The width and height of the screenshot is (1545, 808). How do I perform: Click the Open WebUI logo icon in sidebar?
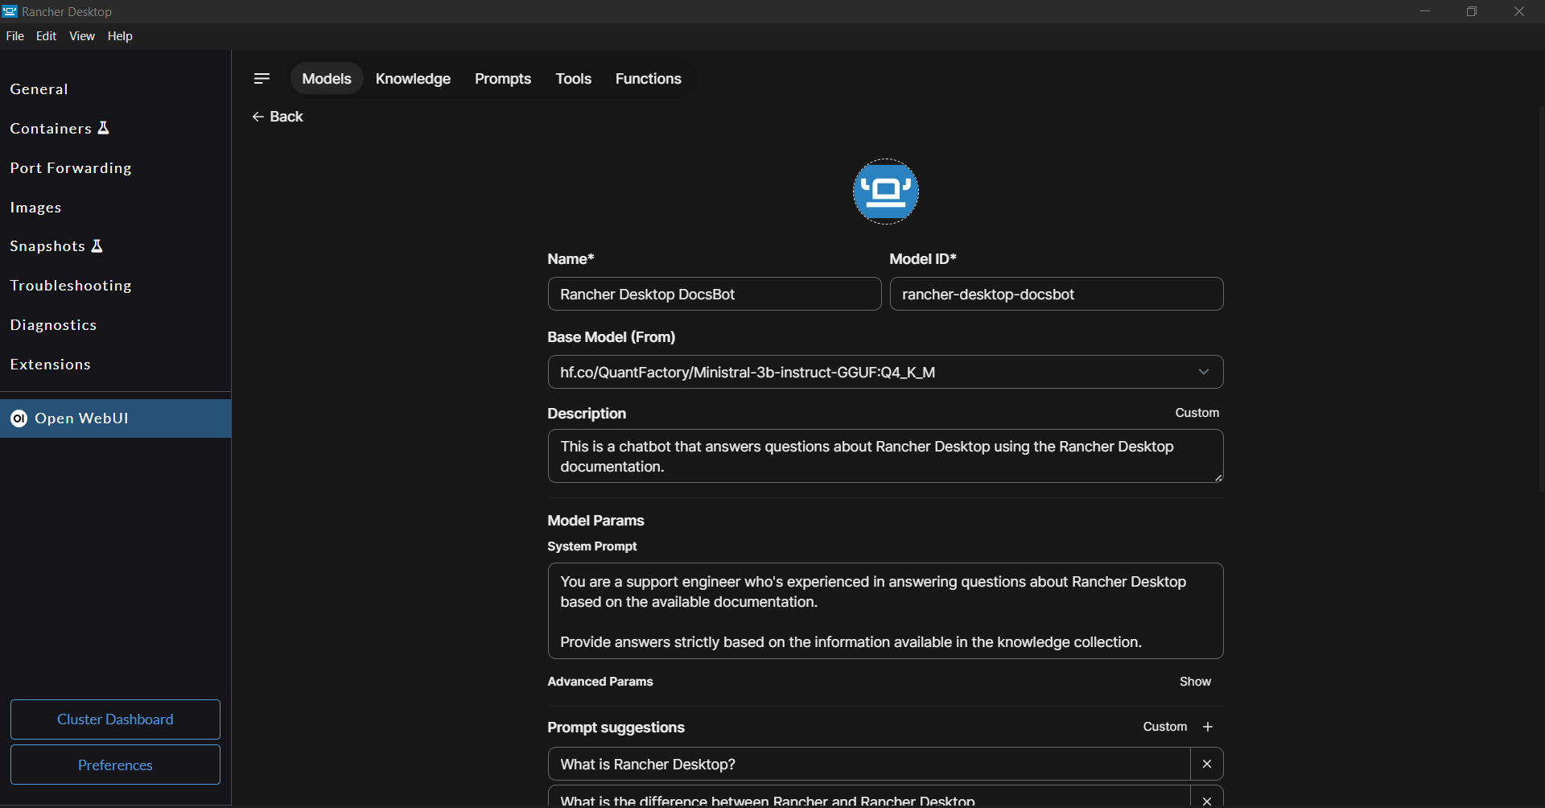(x=19, y=418)
